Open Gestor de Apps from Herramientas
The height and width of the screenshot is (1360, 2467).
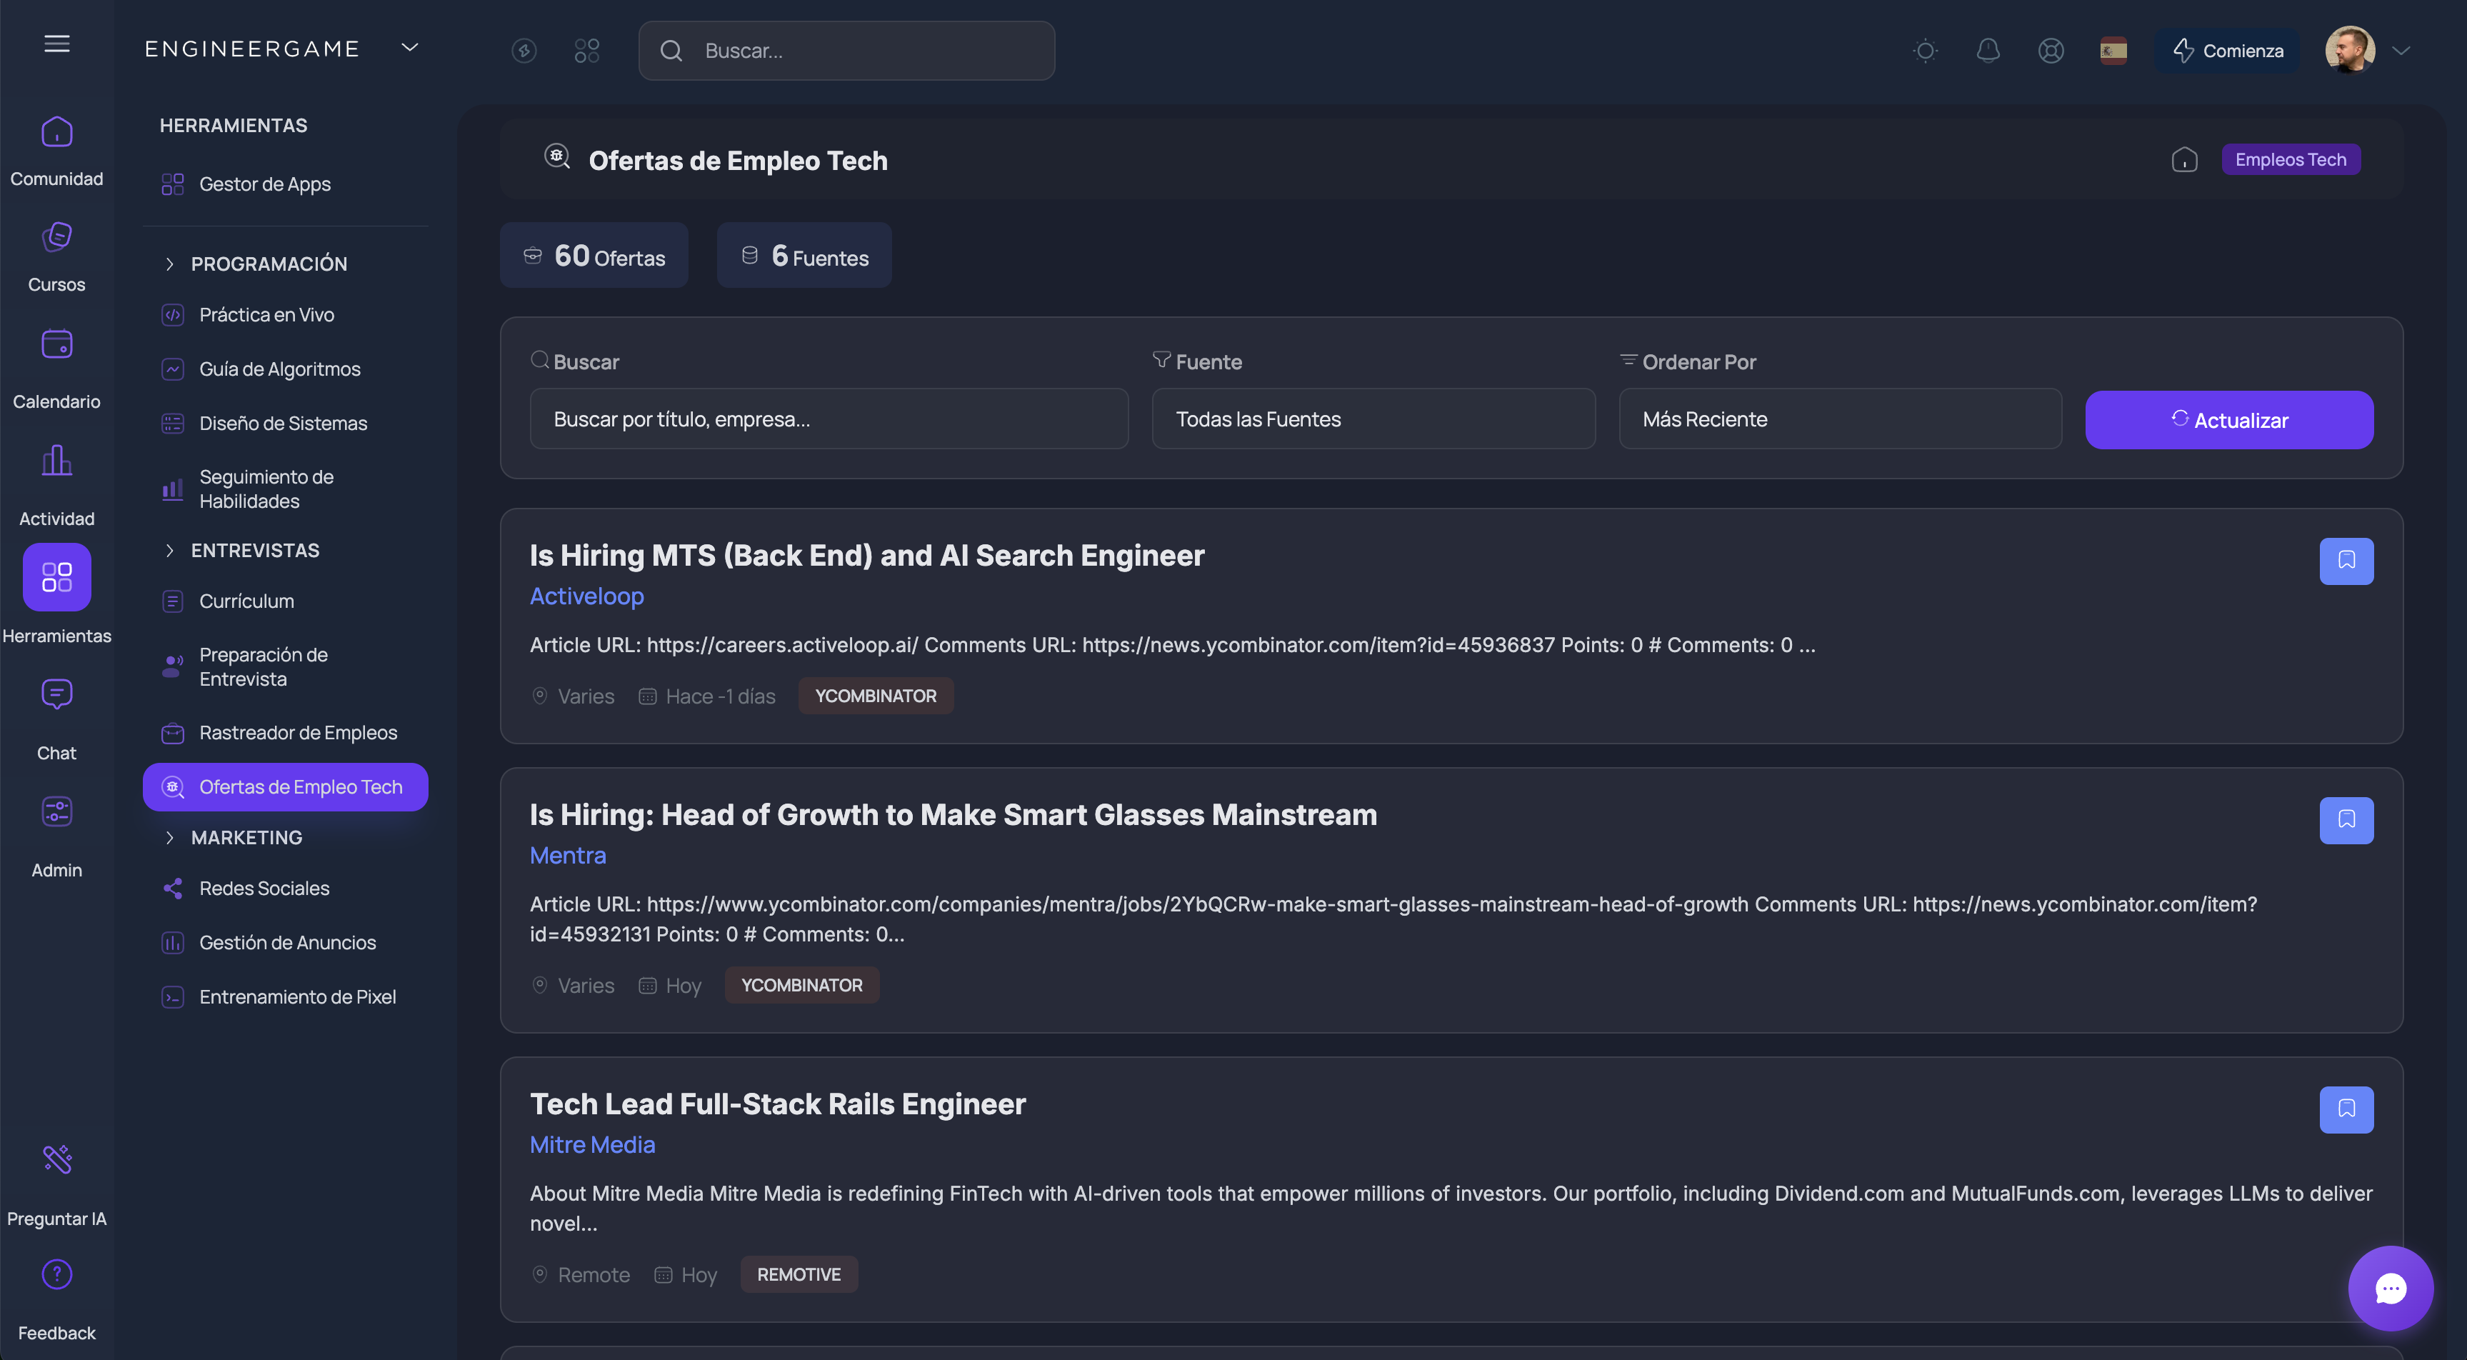(x=264, y=184)
